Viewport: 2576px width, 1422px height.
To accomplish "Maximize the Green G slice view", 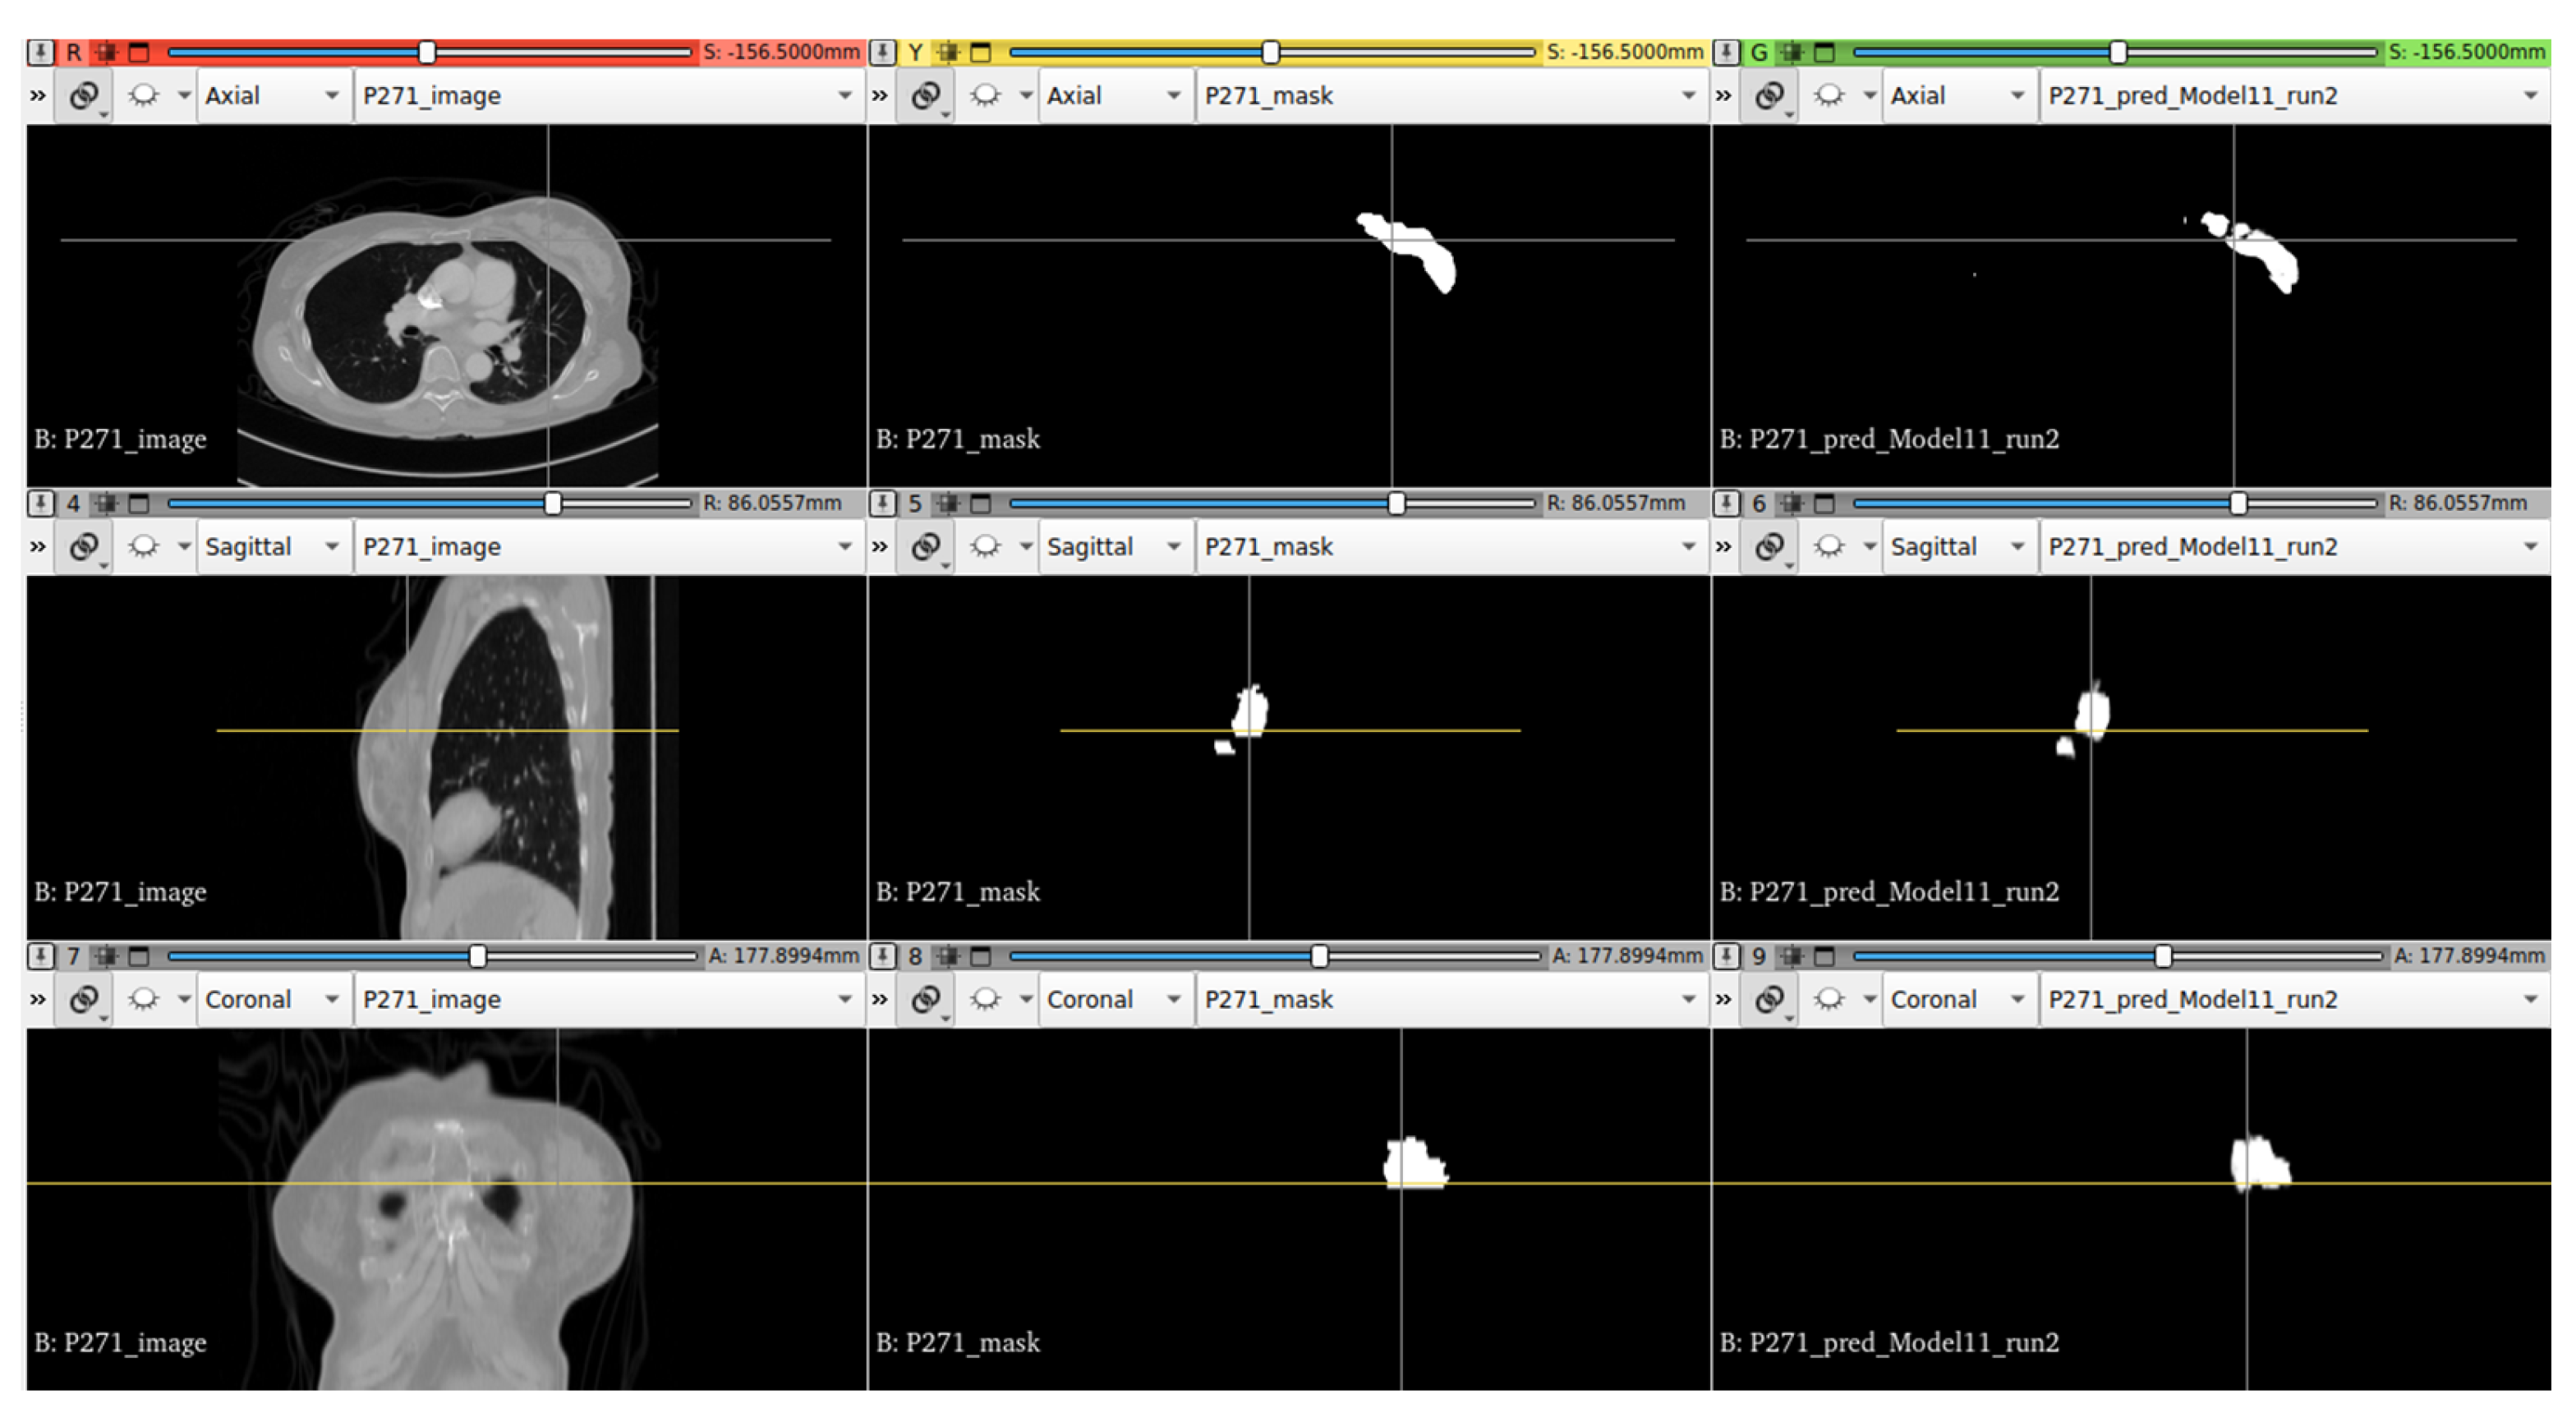I will [1825, 52].
